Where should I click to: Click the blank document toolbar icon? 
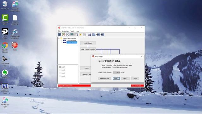coord(85,35)
